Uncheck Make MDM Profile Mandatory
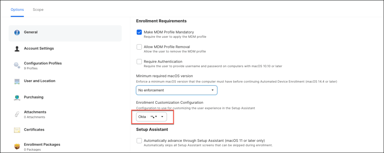This screenshot has width=384, height=153. 139,32
